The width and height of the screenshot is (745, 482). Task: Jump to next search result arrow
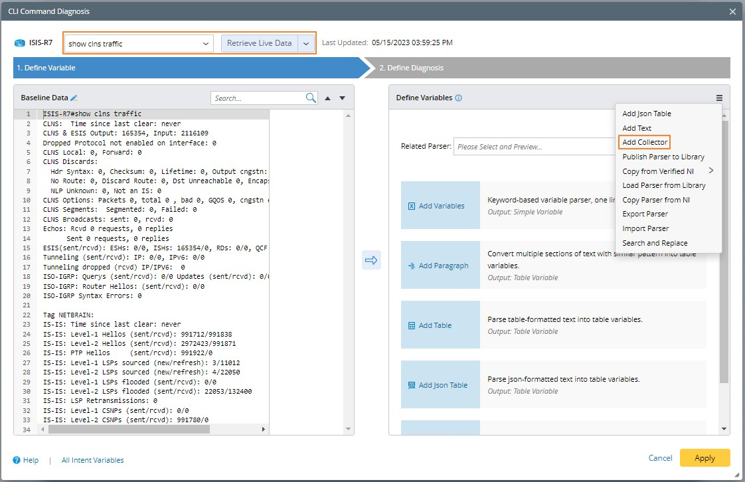tap(342, 98)
